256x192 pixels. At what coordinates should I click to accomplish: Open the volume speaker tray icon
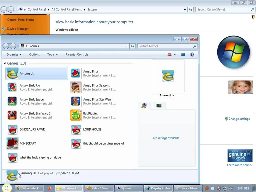[231, 188]
